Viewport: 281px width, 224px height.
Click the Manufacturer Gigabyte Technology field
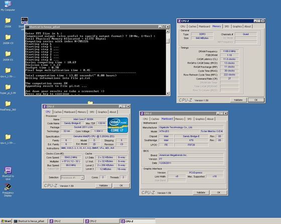[x=191, y=127]
